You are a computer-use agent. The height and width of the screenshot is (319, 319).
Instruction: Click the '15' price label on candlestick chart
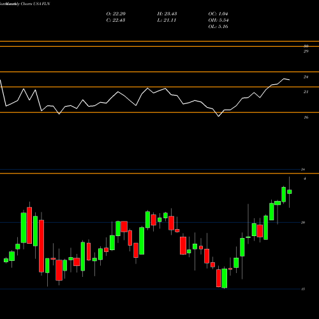click(x=303, y=289)
